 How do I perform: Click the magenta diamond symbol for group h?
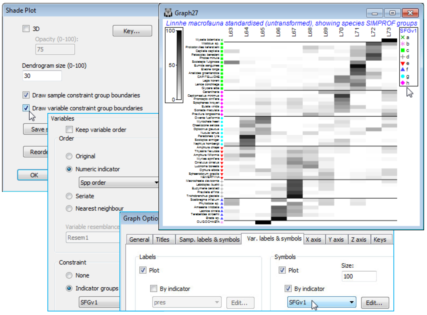click(x=403, y=83)
